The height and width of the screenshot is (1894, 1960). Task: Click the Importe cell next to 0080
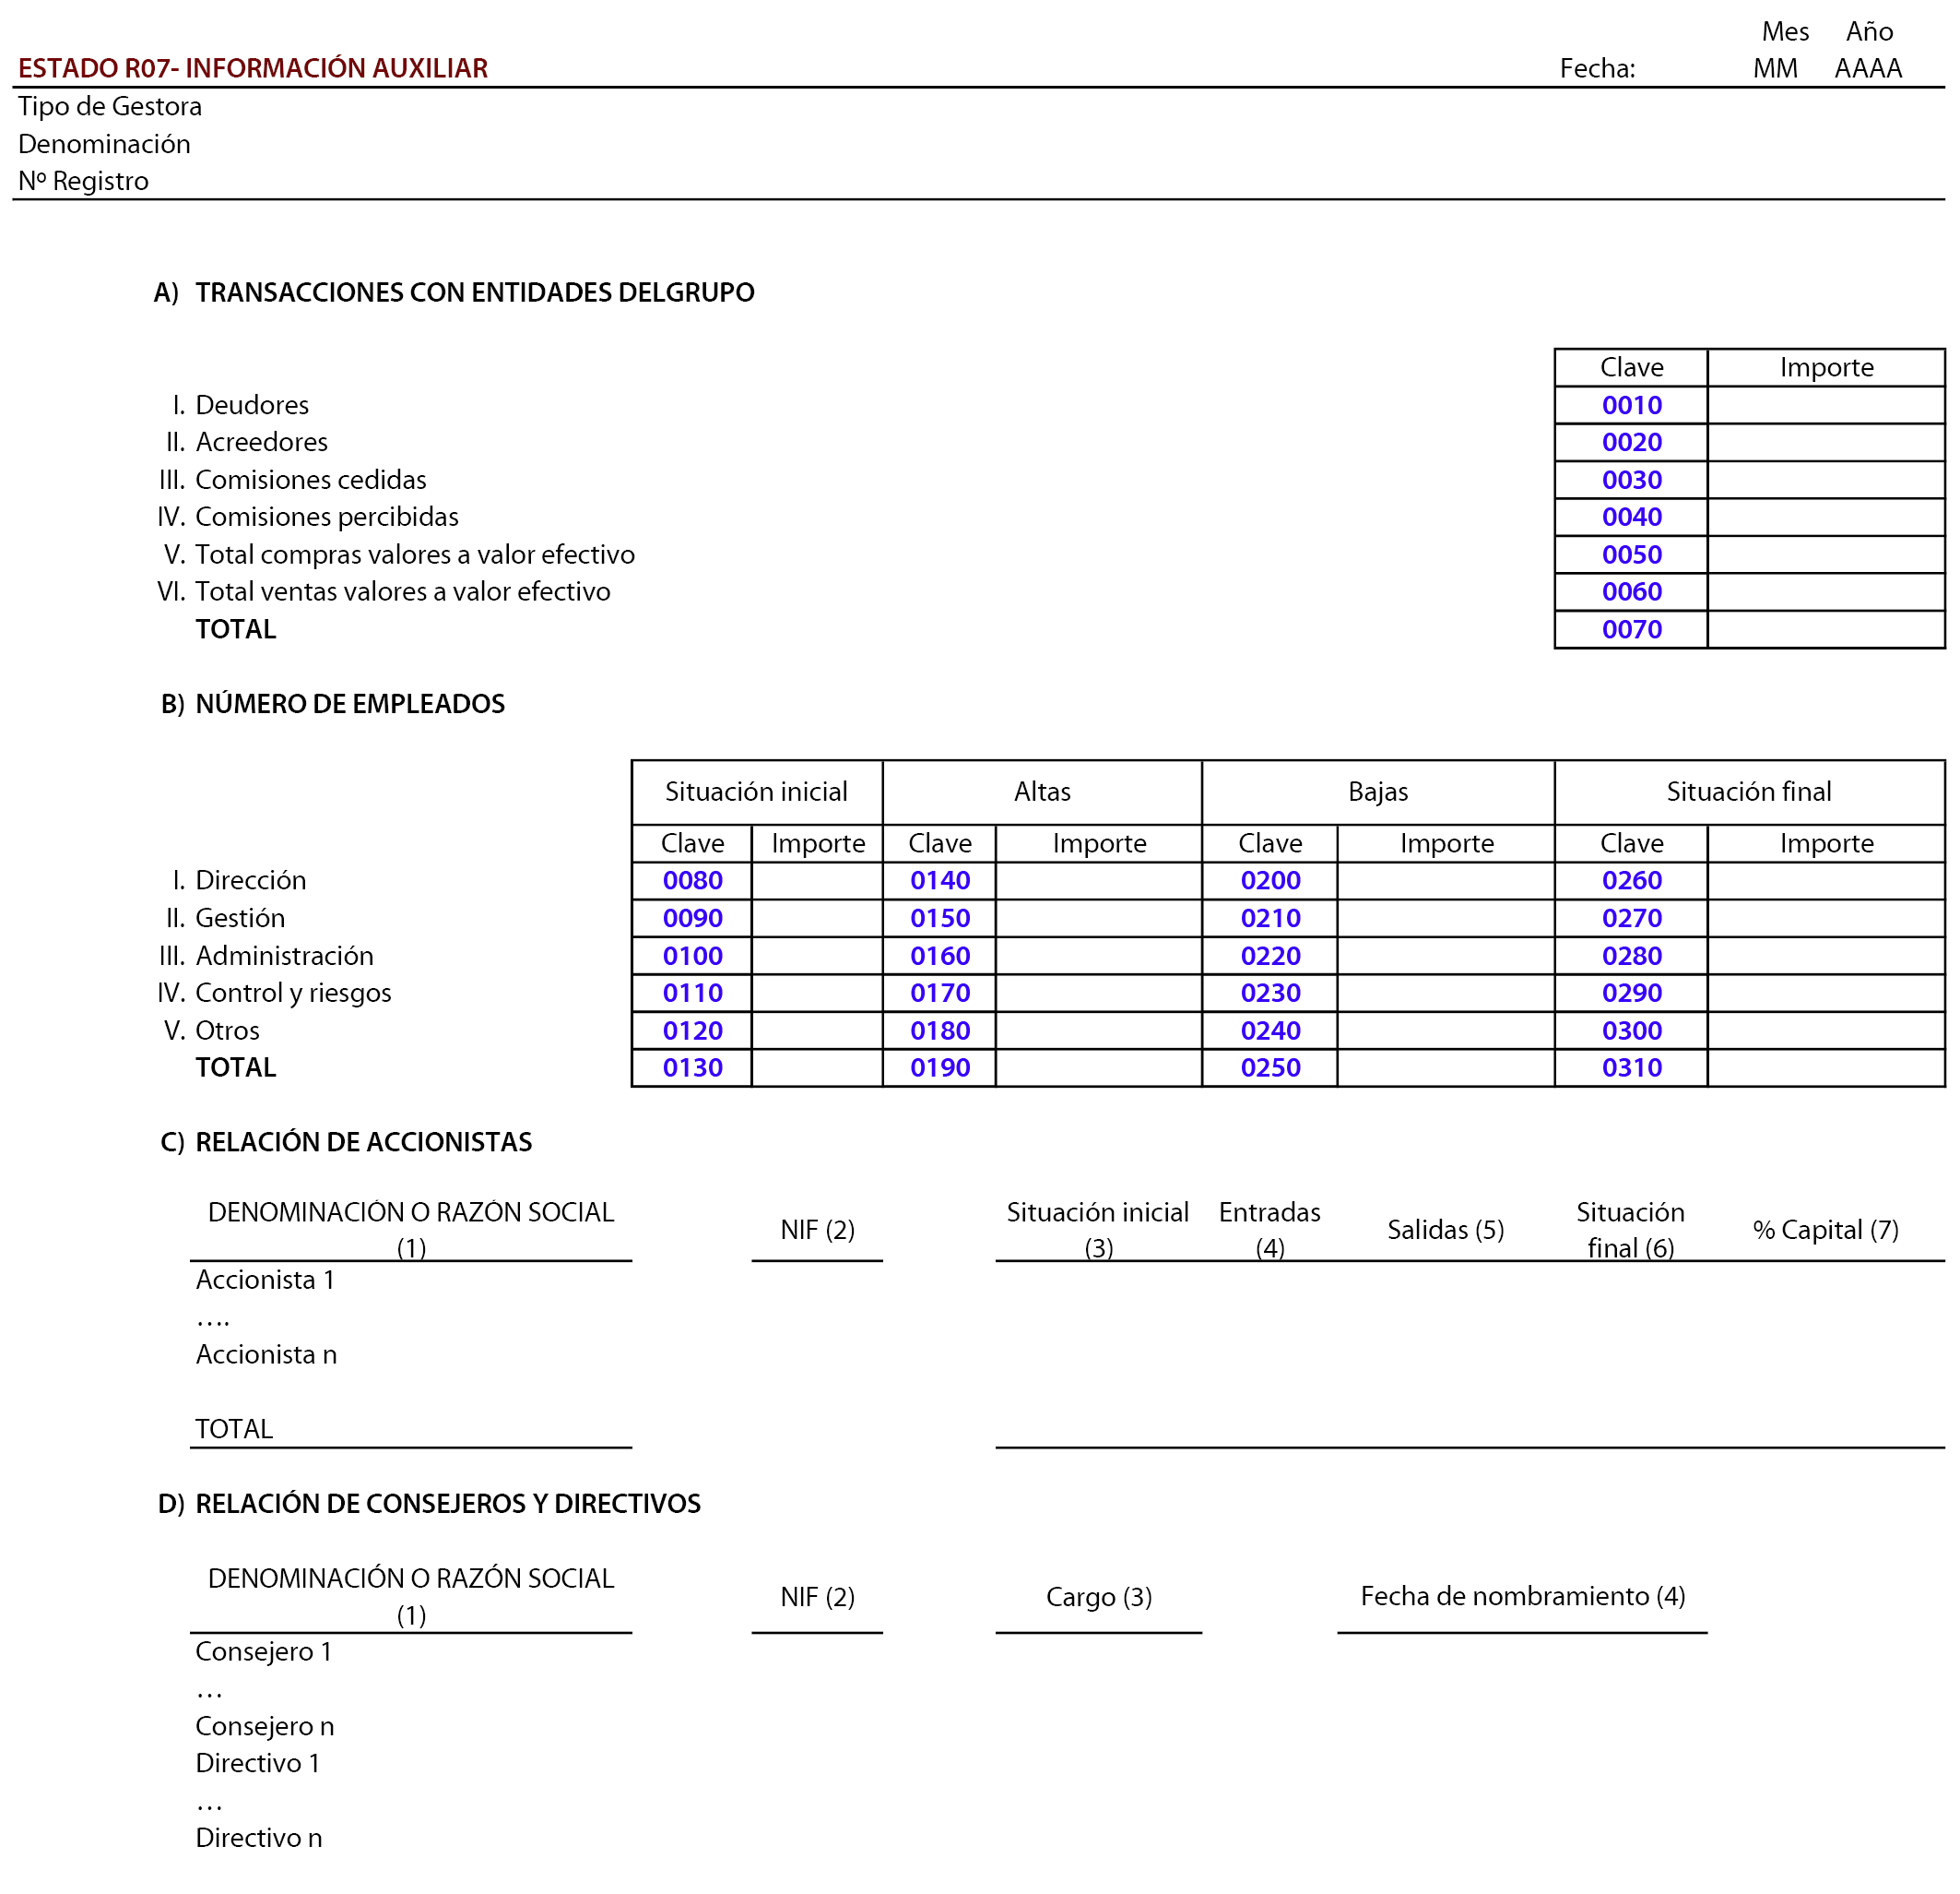pyautogui.click(x=817, y=881)
